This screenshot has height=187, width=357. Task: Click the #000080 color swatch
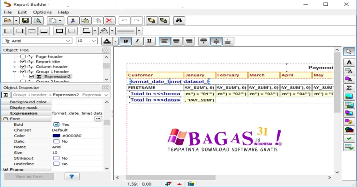[x=56, y=136]
